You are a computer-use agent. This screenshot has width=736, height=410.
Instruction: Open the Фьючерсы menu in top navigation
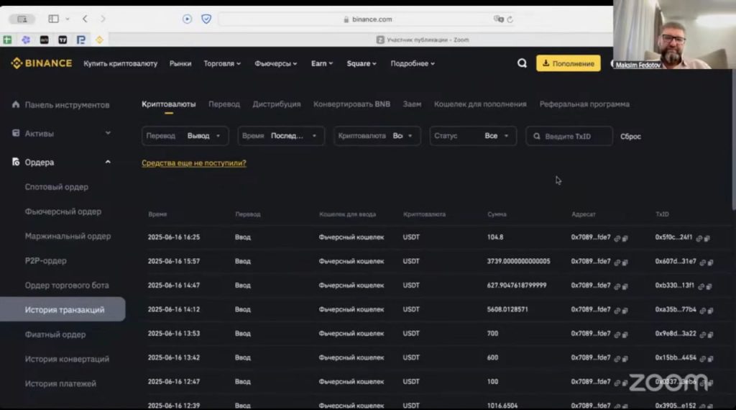[275, 63]
